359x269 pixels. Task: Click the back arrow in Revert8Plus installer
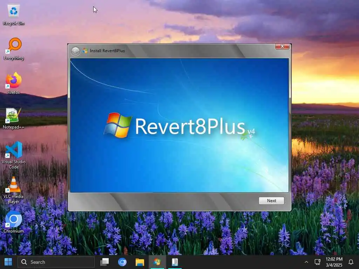(75, 51)
